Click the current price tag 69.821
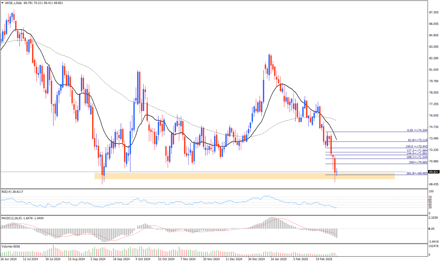The height and width of the screenshot is (262, 441). 434,172
